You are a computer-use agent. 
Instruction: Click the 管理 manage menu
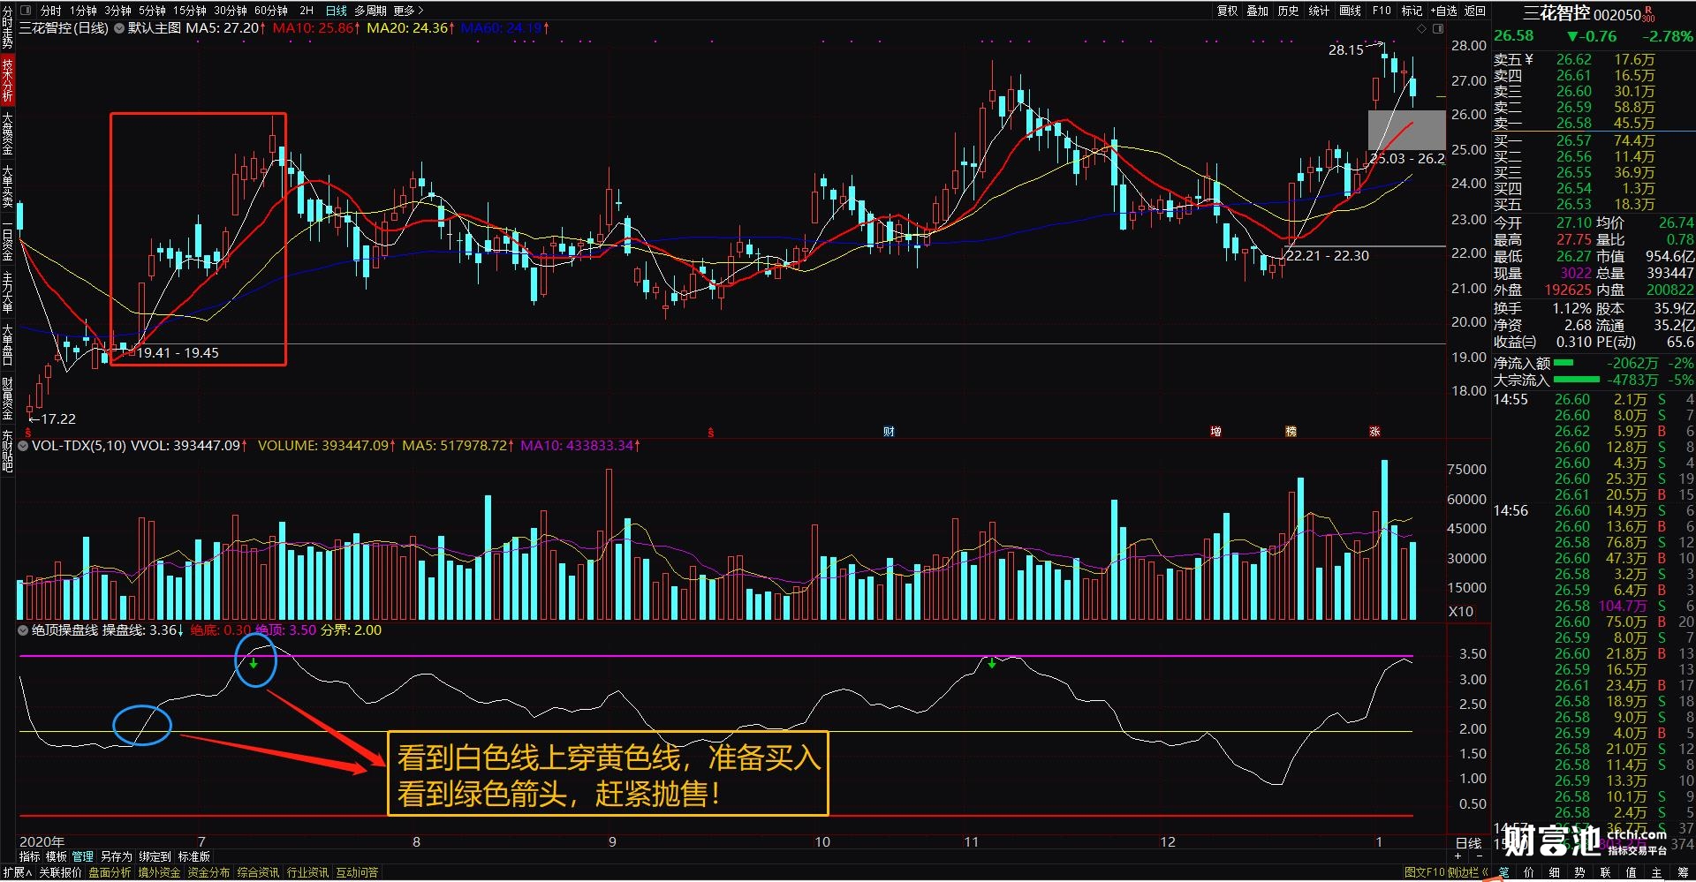(x=83, y=856)
